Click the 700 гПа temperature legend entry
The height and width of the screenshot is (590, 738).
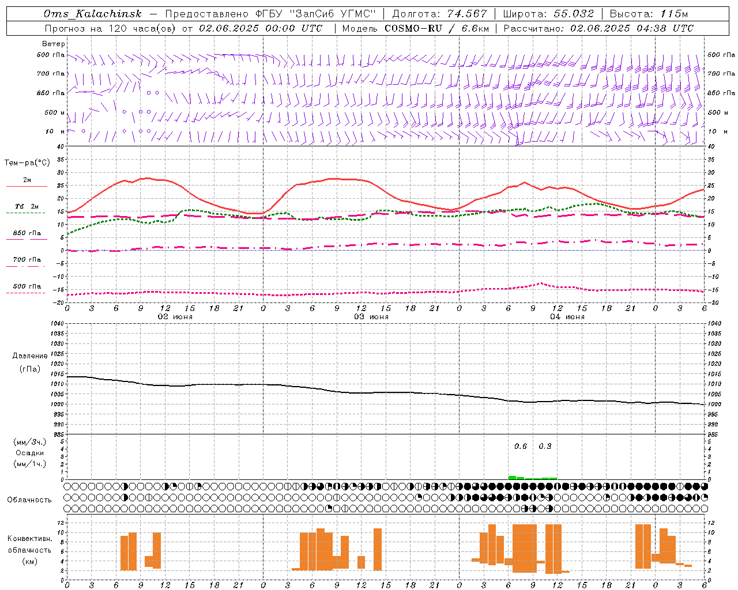[27, 260]
